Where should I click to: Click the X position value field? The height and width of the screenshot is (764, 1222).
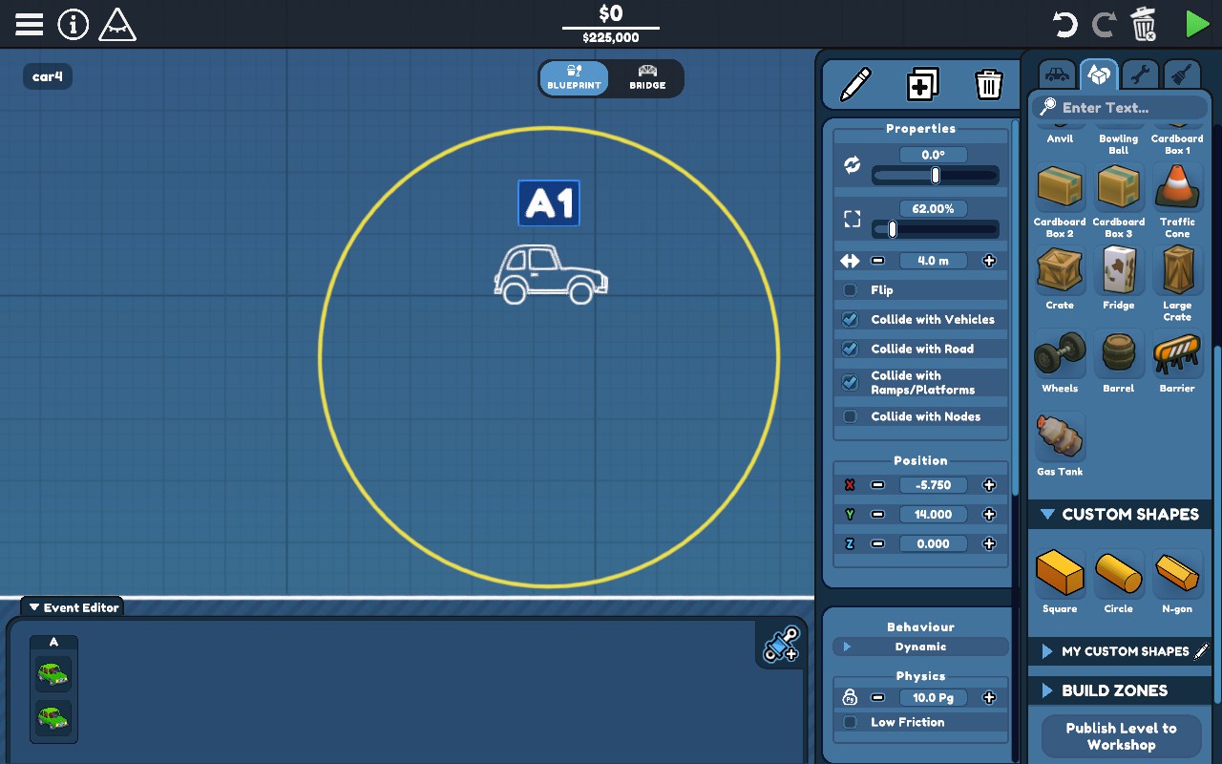(x=933, y=485)
